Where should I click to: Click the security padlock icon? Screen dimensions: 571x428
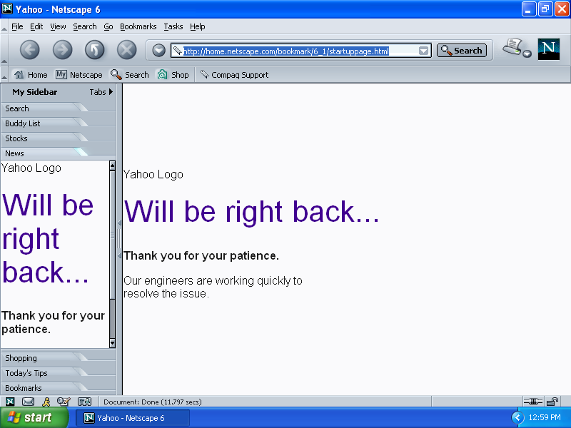click(552, 402)
